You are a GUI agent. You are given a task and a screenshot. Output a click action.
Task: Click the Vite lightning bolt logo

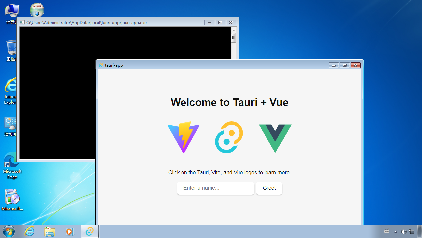183,137
